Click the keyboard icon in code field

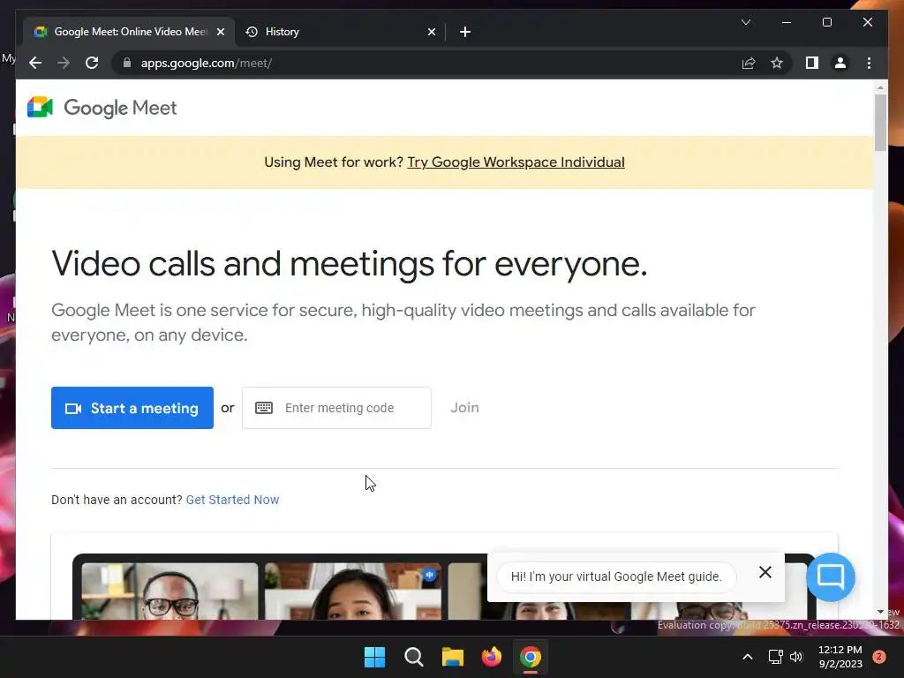[263, 408]
